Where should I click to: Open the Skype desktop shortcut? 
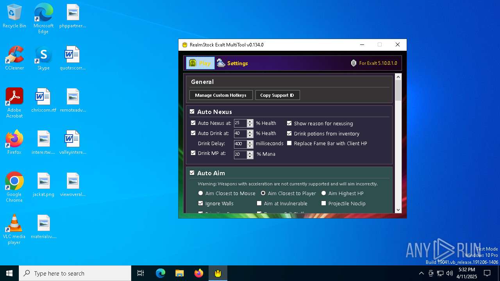coord(43,59)
